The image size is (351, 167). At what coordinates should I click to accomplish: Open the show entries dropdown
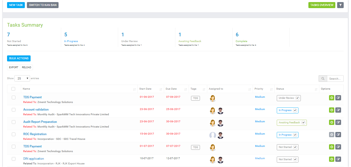pos(22,78)
